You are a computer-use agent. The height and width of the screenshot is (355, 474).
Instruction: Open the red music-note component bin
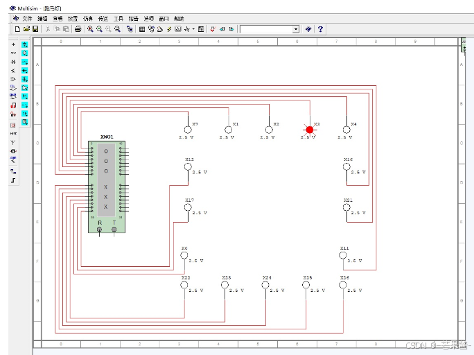(13, 105)
